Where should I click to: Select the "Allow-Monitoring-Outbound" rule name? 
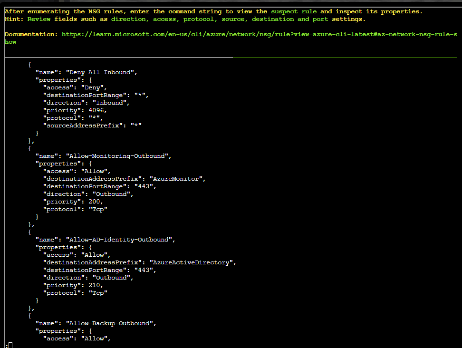pyautogui.click(x=117, y=156)
